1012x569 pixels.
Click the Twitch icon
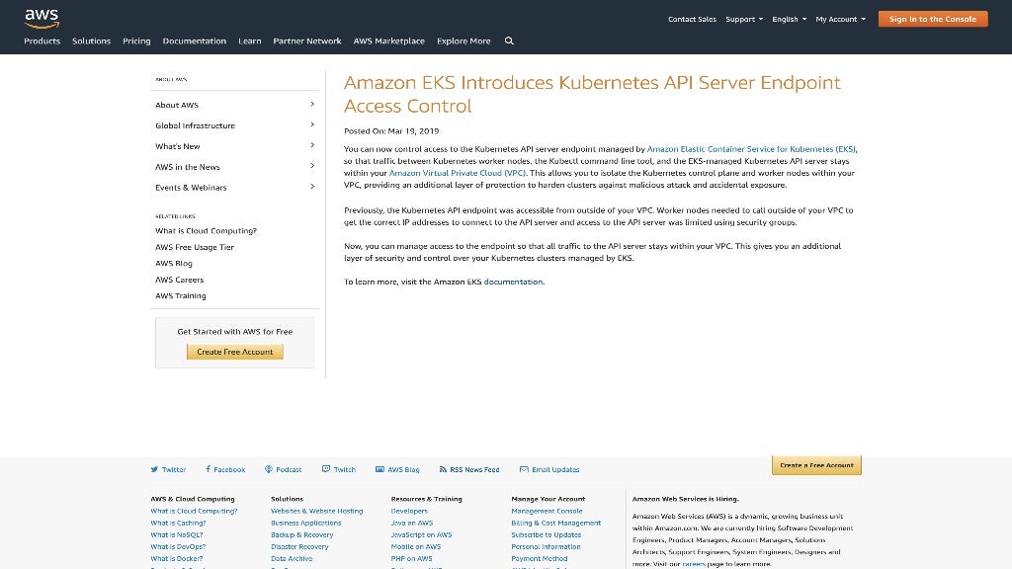click(326, 469)
